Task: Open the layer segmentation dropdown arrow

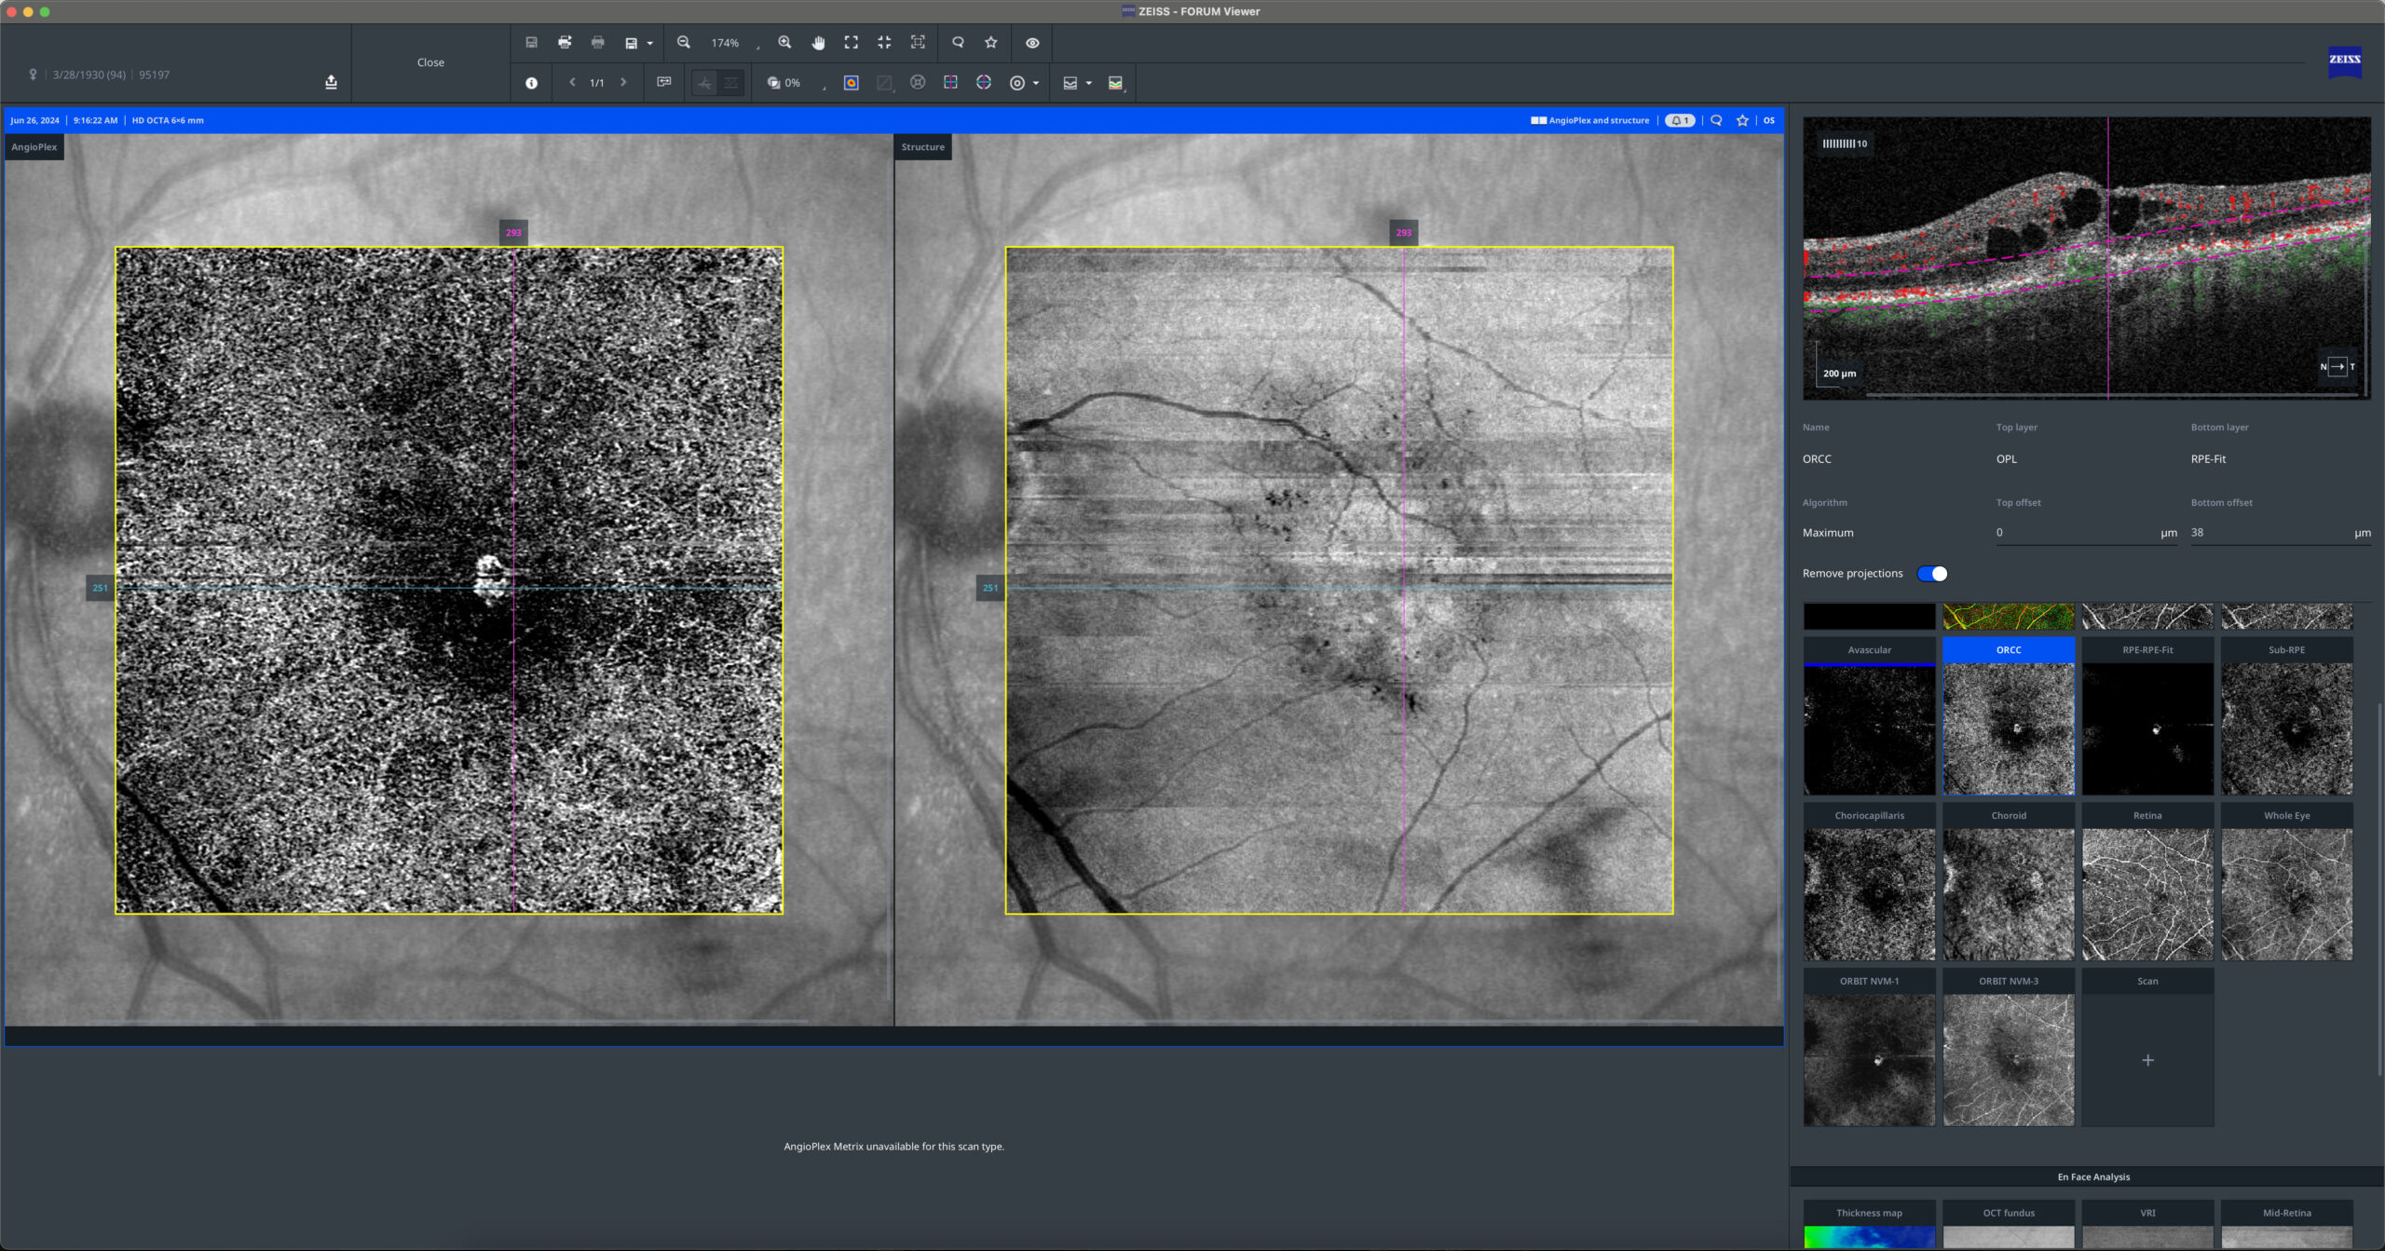Action: (x=1089, y=84)
